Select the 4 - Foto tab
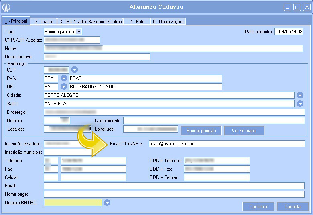 [x=137, y=22]
